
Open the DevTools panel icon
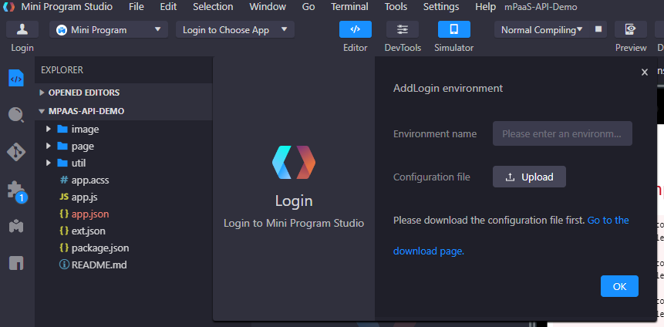coord(403,29)
